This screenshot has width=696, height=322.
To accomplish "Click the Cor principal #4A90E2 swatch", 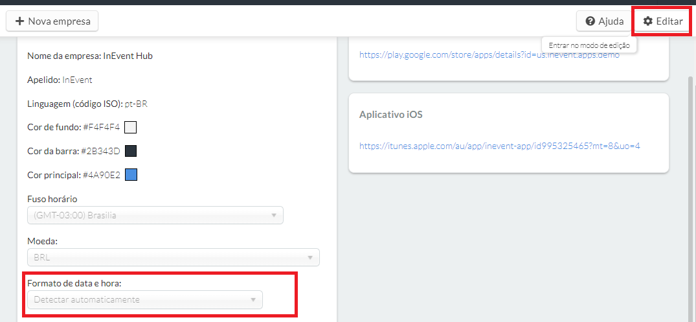I will [x=131, y=175].
